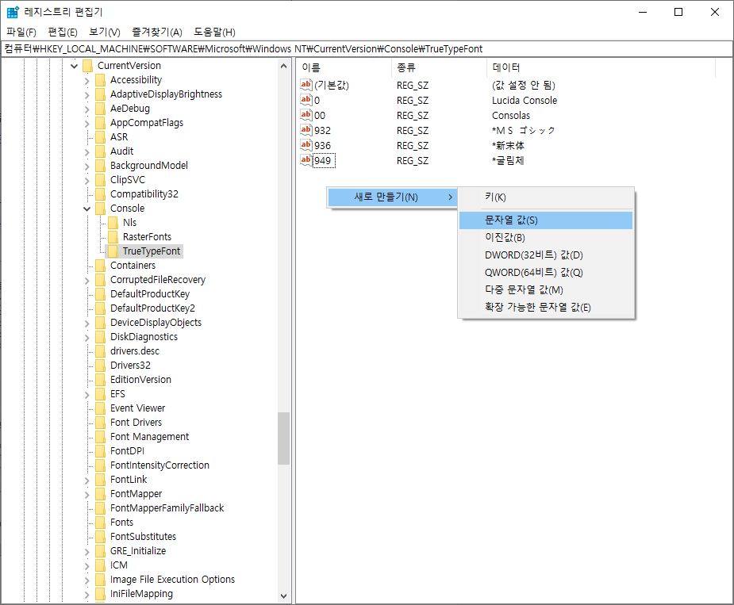734x605 pixels.
Task: Click the Accessibility folder icon
Action: 100,80
